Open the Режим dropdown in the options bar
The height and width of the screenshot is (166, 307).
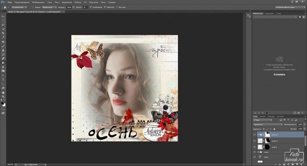[49, 7]
